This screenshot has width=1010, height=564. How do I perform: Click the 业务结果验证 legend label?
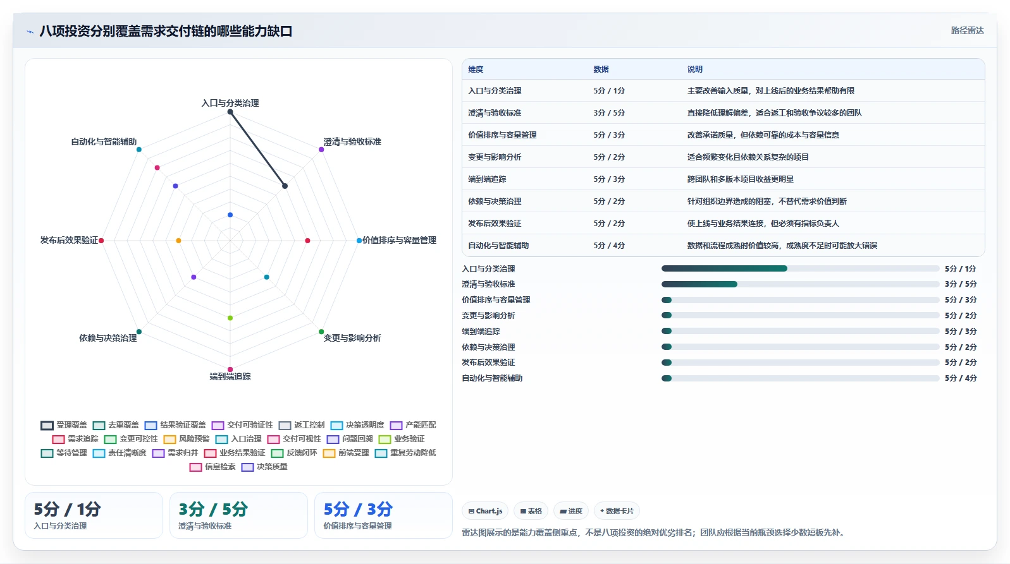(242, 453)
